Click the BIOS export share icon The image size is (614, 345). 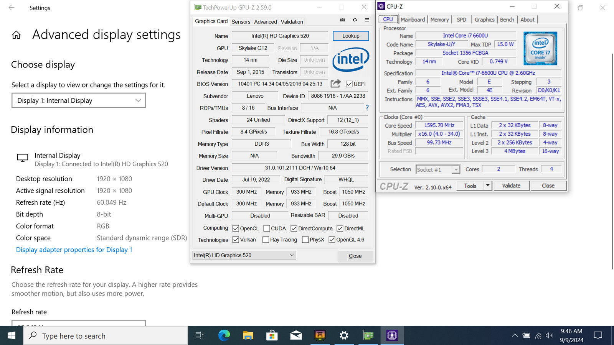coord(336,83)
